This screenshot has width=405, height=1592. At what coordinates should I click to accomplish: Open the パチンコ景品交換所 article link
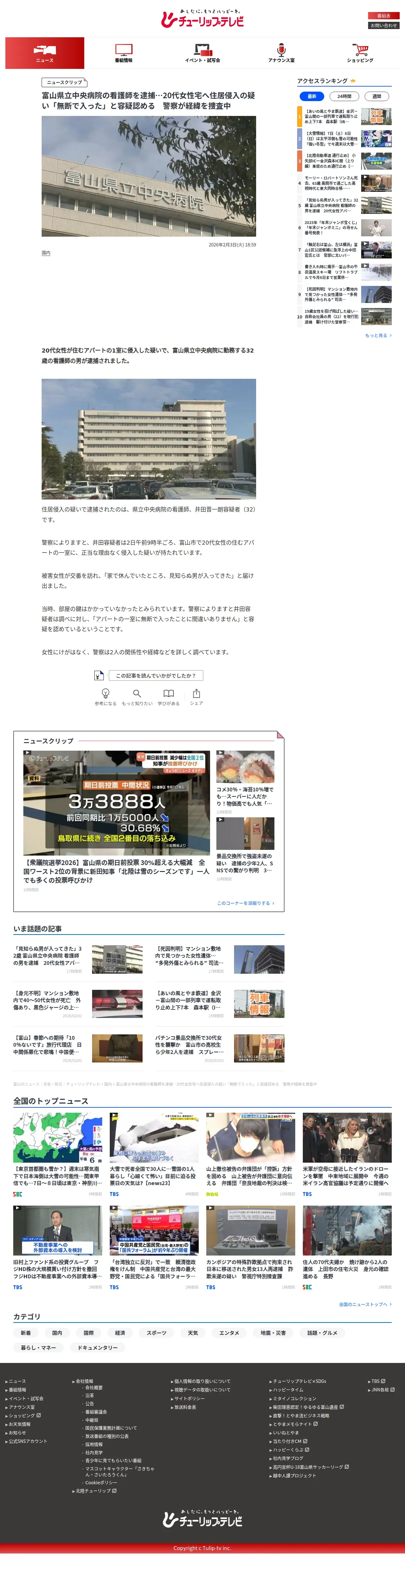189,1044
